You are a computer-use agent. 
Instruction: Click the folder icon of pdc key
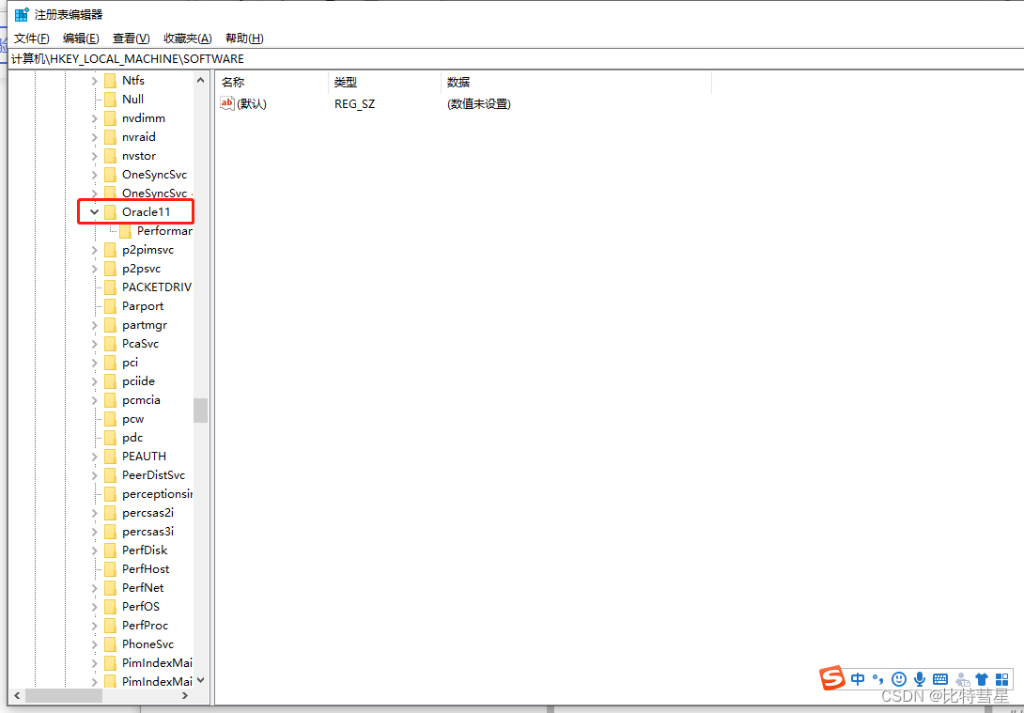click(110, 438)
